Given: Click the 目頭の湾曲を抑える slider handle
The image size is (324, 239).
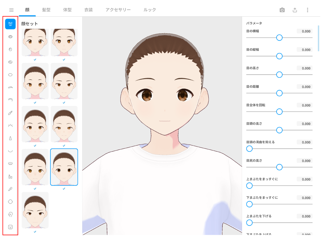Looking at the screenshot, I should (x=249, y=149).
